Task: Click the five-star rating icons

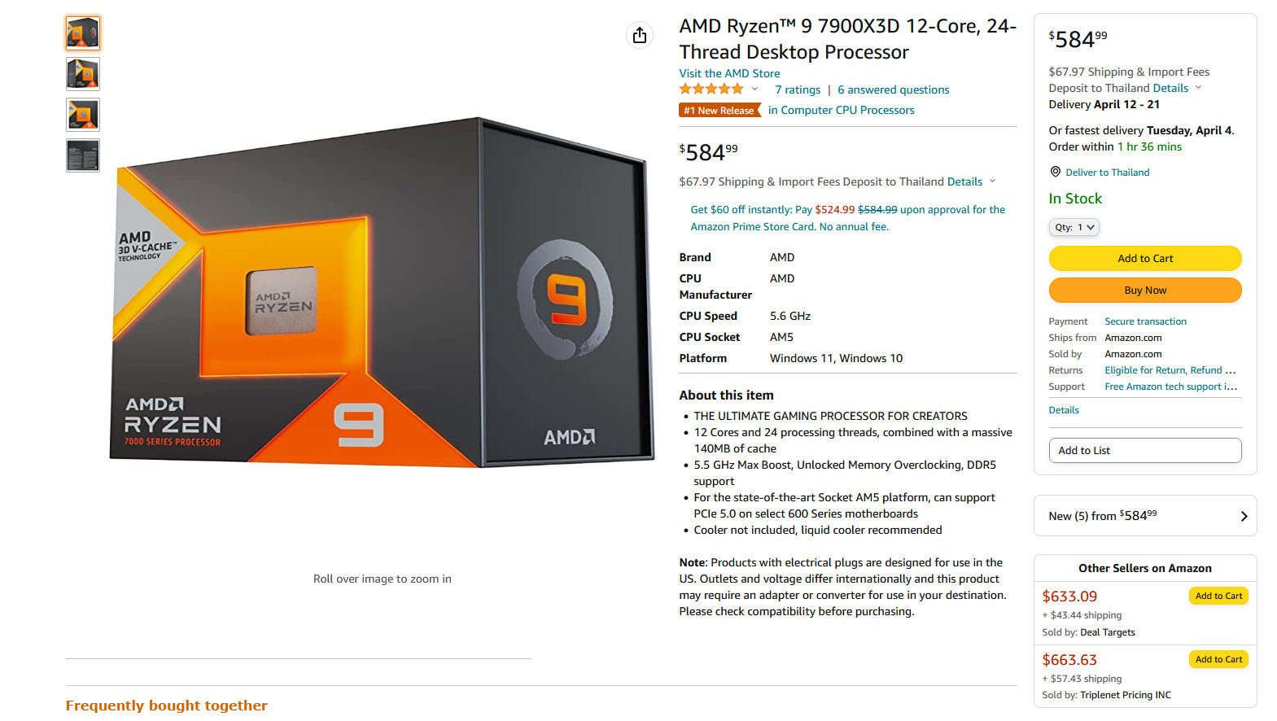Action: pyautogui.click(x=711, y=90)
